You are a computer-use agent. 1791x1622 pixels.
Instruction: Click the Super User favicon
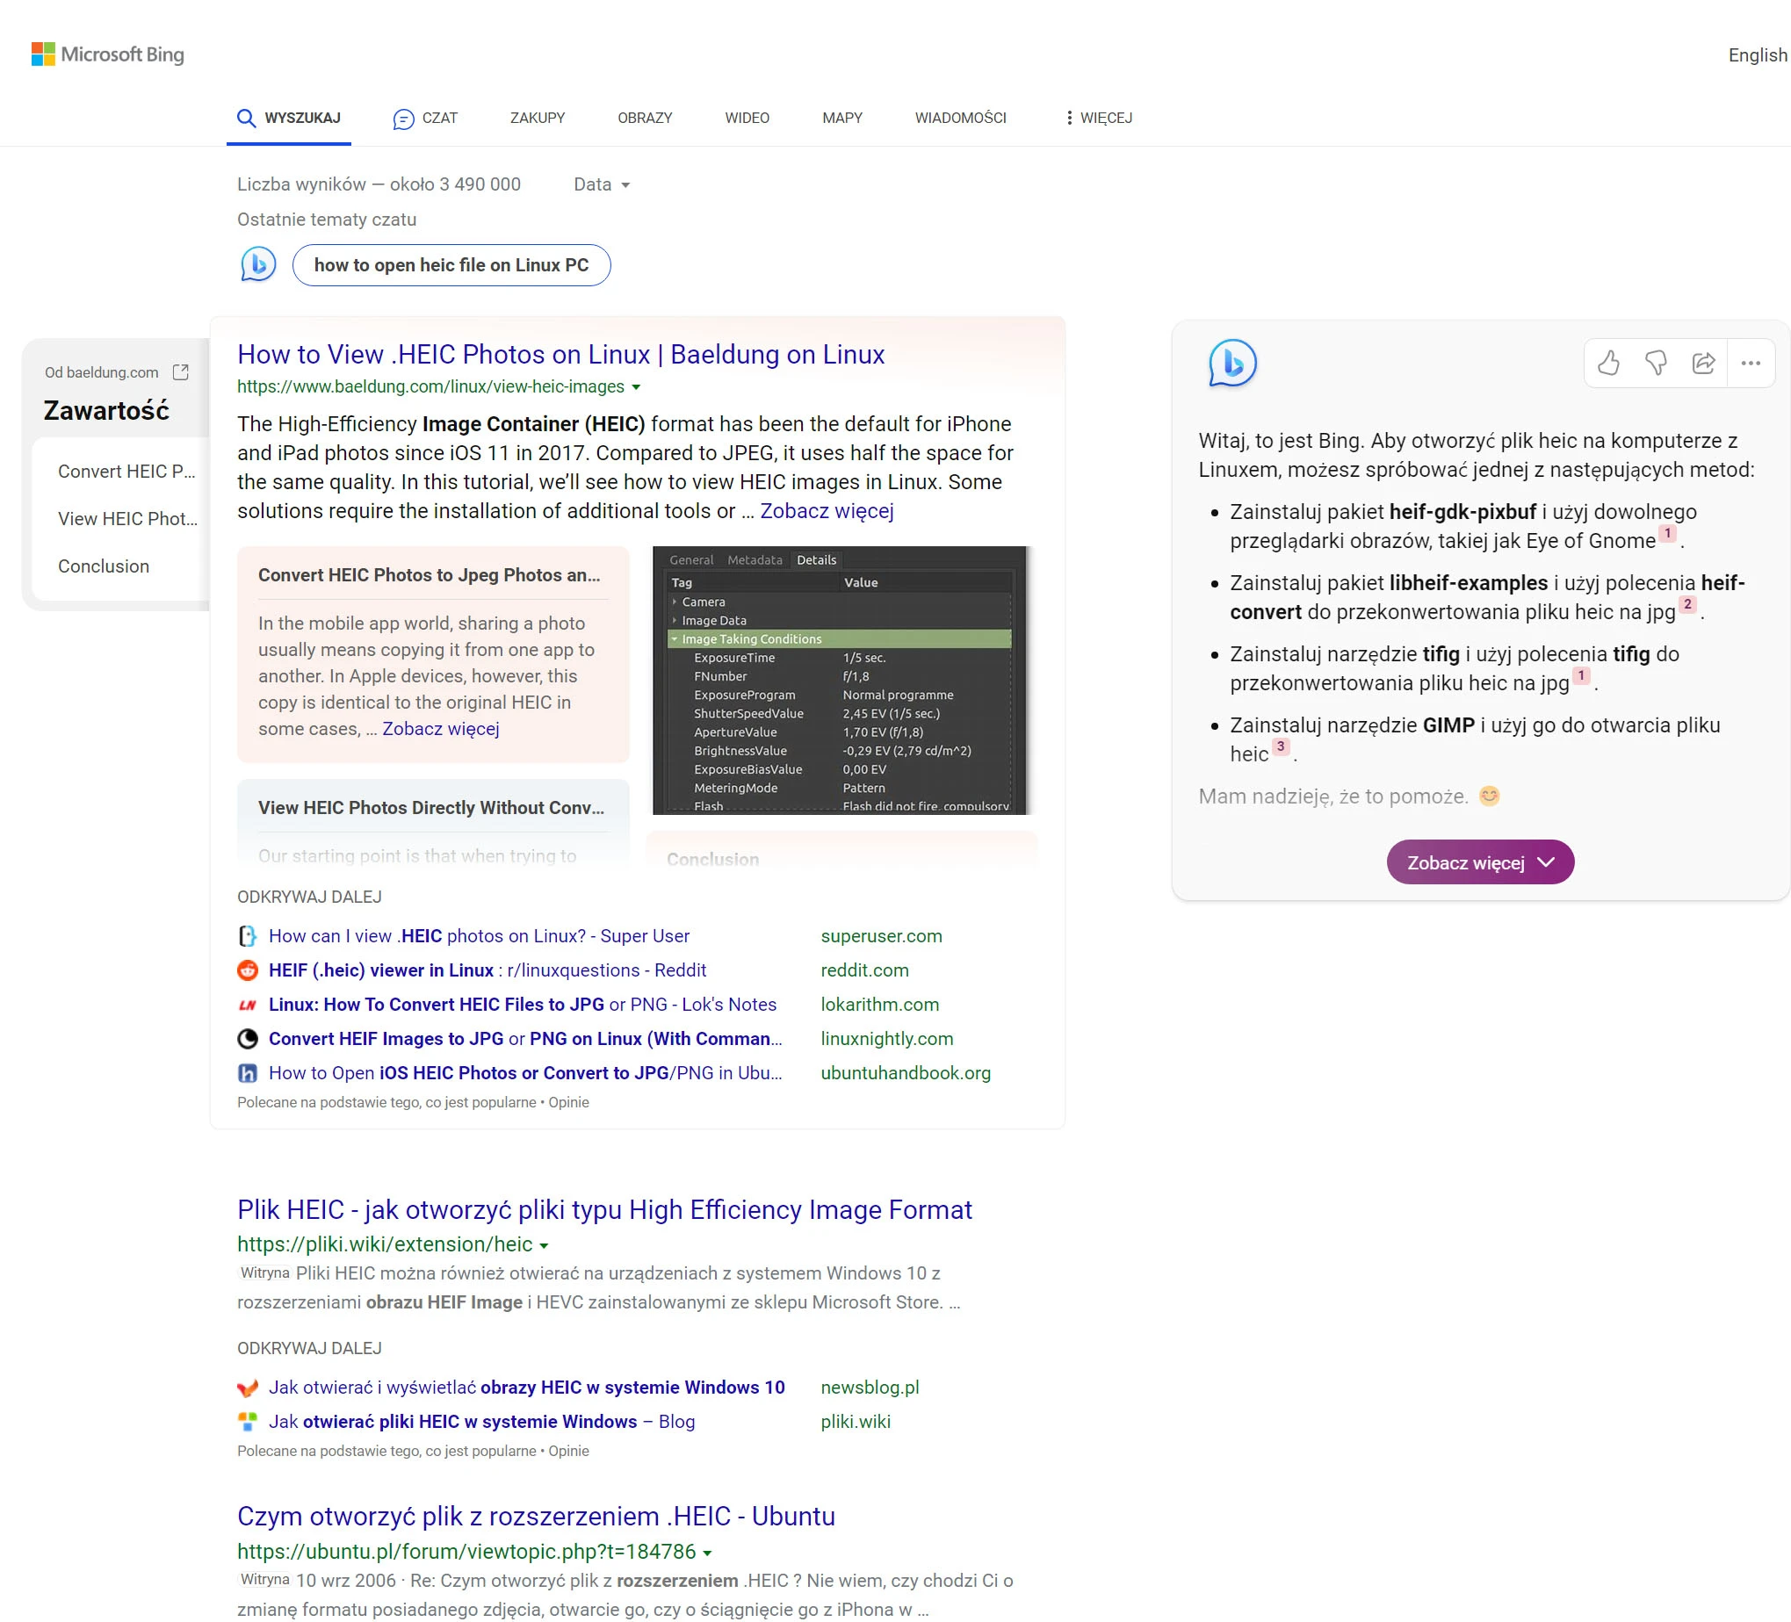pyautogui.click(x=248, y=936)
